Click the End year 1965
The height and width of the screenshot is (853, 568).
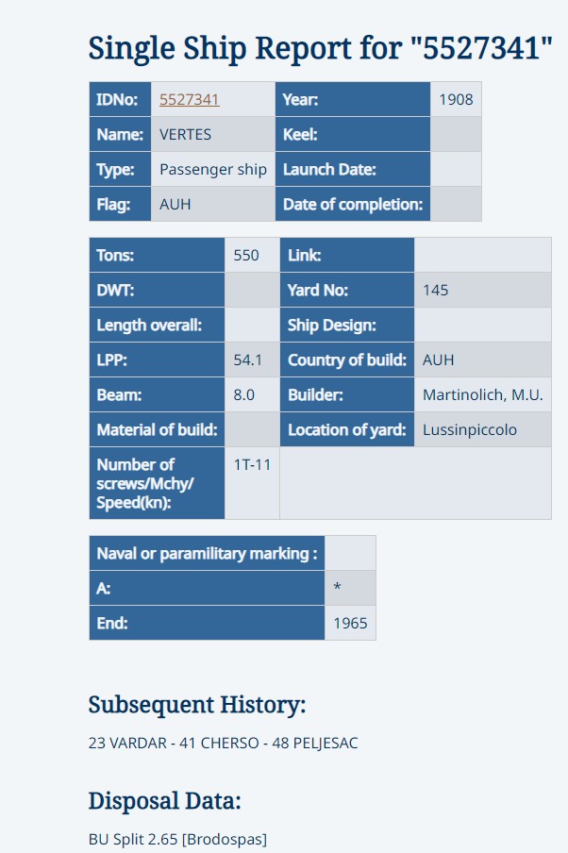[x=350, y=623]
